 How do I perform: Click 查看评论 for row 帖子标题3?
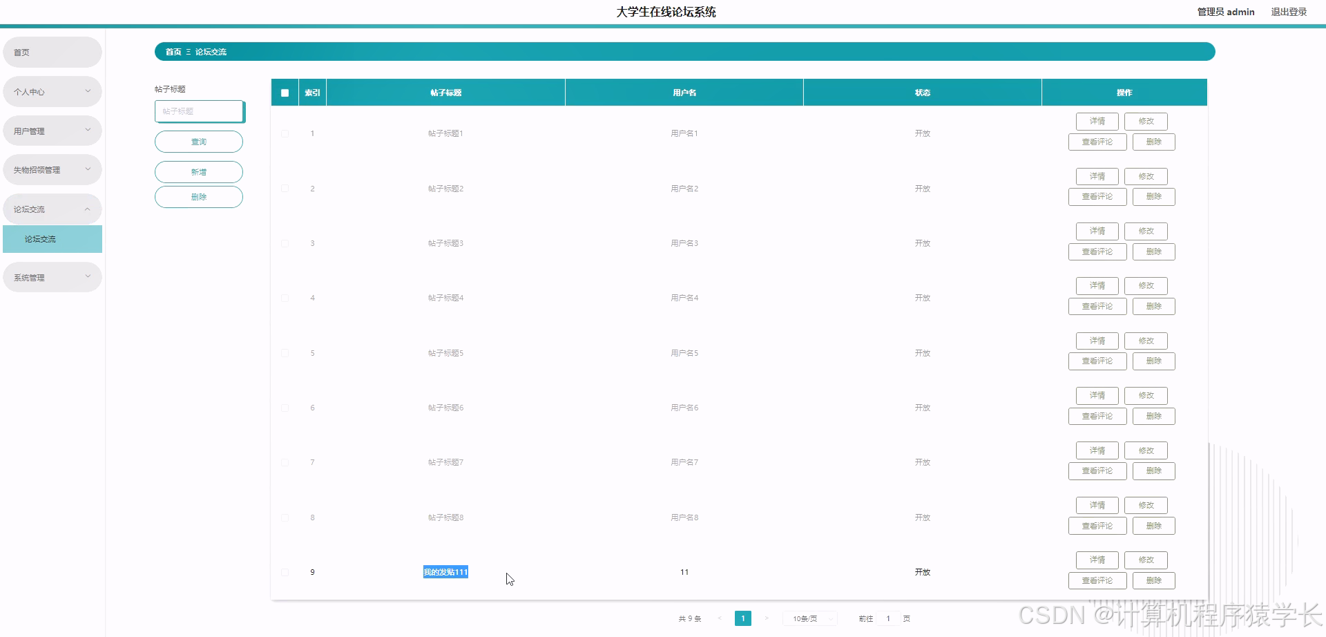1097,251
